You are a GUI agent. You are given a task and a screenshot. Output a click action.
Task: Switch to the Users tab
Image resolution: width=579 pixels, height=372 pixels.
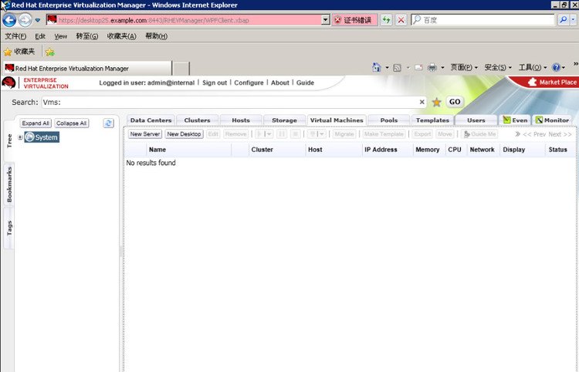[476, 120]
